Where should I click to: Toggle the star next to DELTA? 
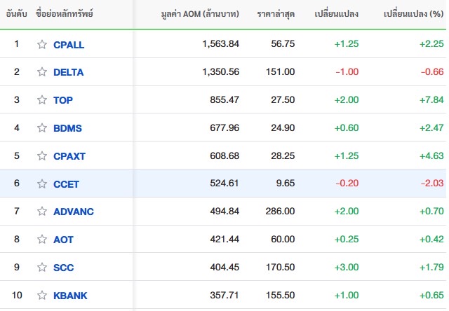[x=42, y=72]
